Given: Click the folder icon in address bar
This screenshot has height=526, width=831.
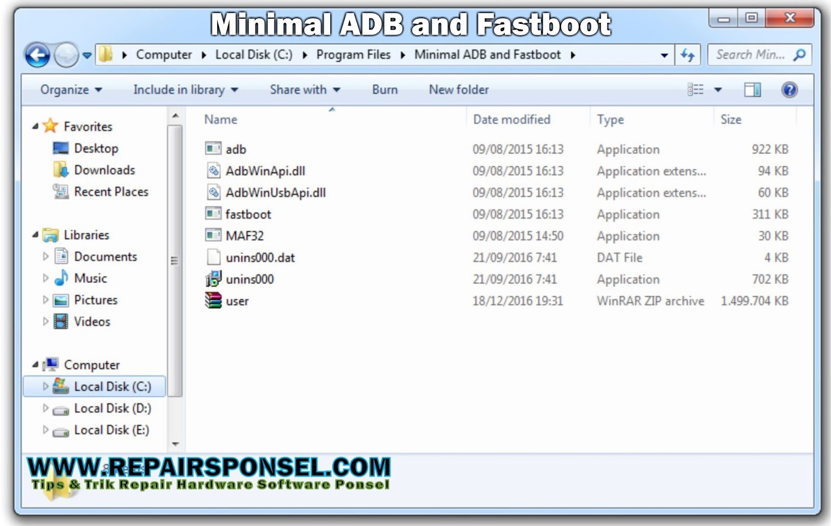Looking at the screenshot, I should tap(105, 54).
